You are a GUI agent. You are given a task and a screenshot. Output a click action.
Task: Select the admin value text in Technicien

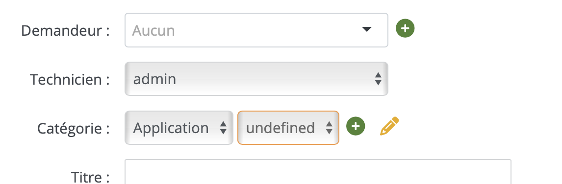point(154,79)
